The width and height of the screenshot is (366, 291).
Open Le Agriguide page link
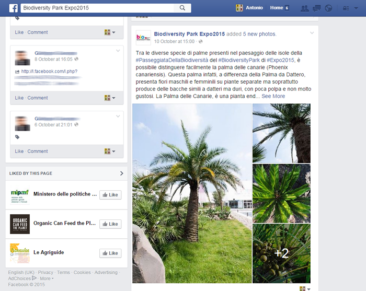pyautogui.click(x=49, y=252)
